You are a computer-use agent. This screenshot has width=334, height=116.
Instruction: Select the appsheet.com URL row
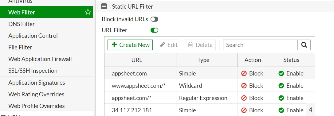pos(210,73)
